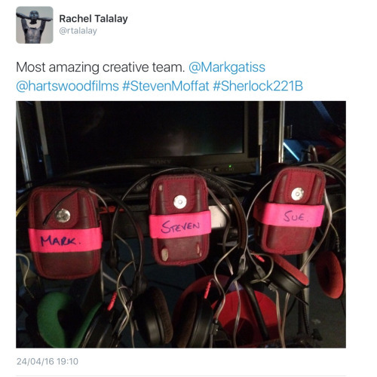Click the silver snap button on Steven's pouch

click(180, 202)
